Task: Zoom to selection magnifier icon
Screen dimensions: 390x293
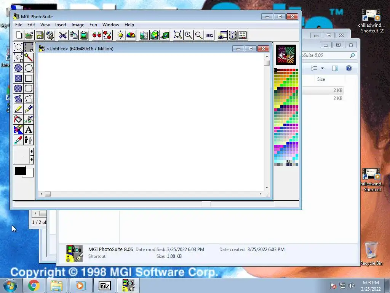Action: [178, 35]
